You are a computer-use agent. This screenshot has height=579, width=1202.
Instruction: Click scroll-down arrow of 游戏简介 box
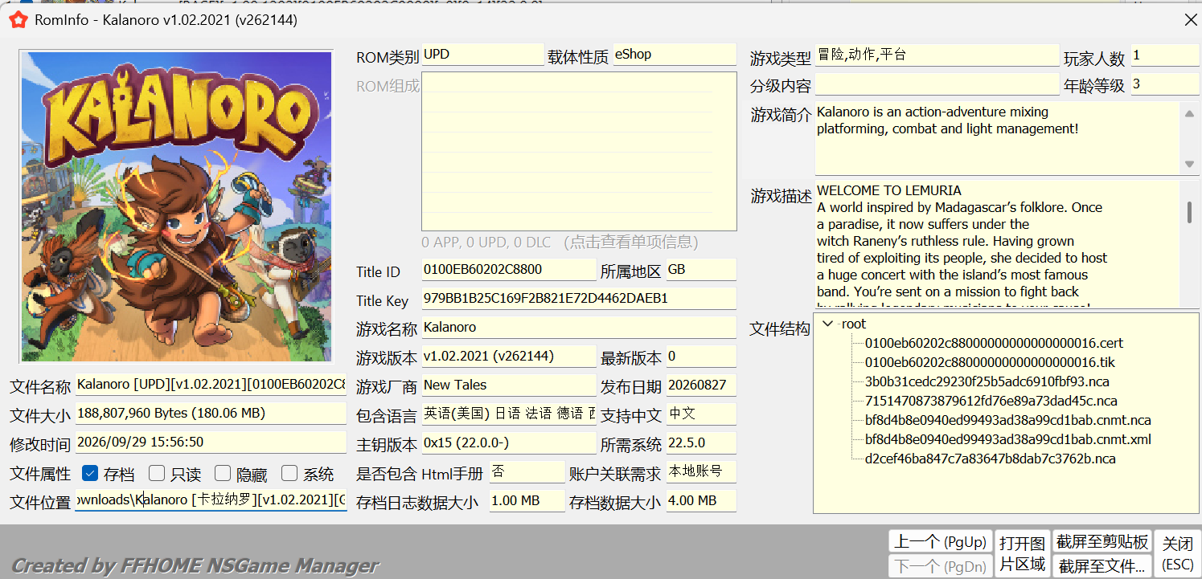click(1190, 164)
